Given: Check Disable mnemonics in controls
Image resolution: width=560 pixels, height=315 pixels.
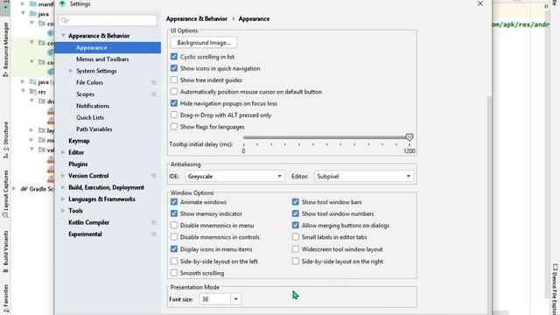Looking at the screenshot, I should pyautogui.click(x=174, y=237).
